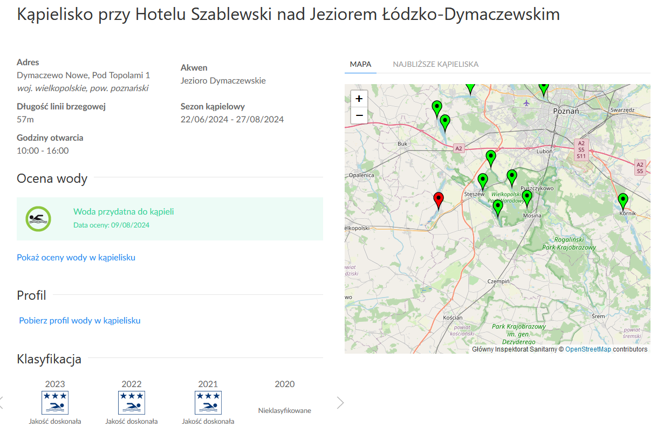
Task: Click the Opalenica label on the map
Action: pyautogui.click(x=361, y=175)
